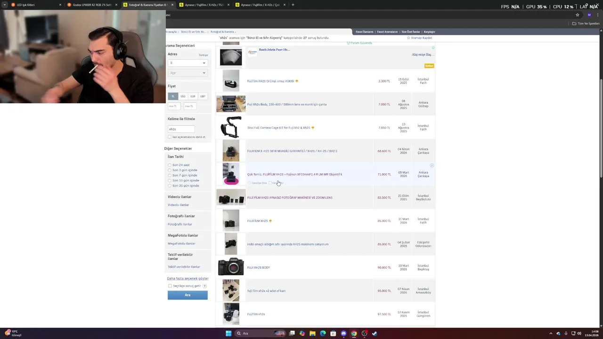Close Godox LP600R tab
This screenshot has height=339, width=603.
(x=116, y=5)
